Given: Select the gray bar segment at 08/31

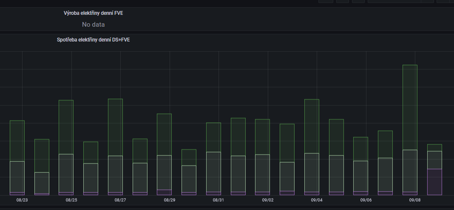Looking at the screenshot, I should click(x=213, y=171).
